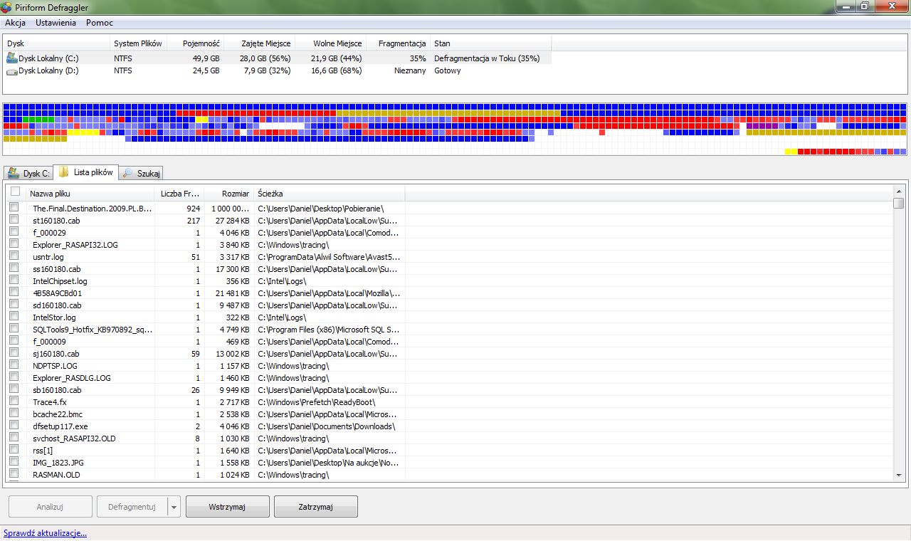Click drive icon for Dysk Lokalny (C:)
The image size is (911, 541).
[x=12, y=58]
